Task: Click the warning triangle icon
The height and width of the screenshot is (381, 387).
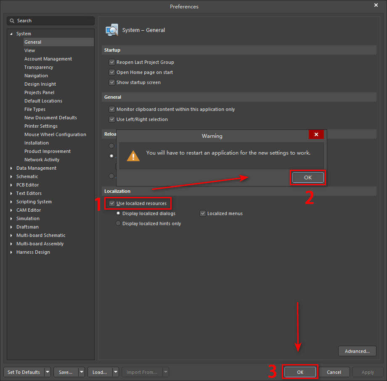Action: tap(133, 156)
